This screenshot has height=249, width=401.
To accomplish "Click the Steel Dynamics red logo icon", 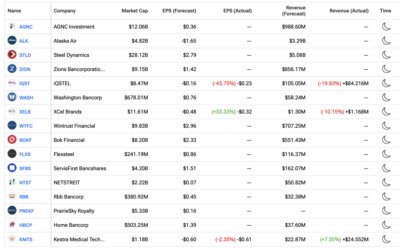I will click(12, 55).
